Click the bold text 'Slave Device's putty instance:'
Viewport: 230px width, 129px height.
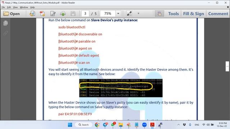click(114, 20)
